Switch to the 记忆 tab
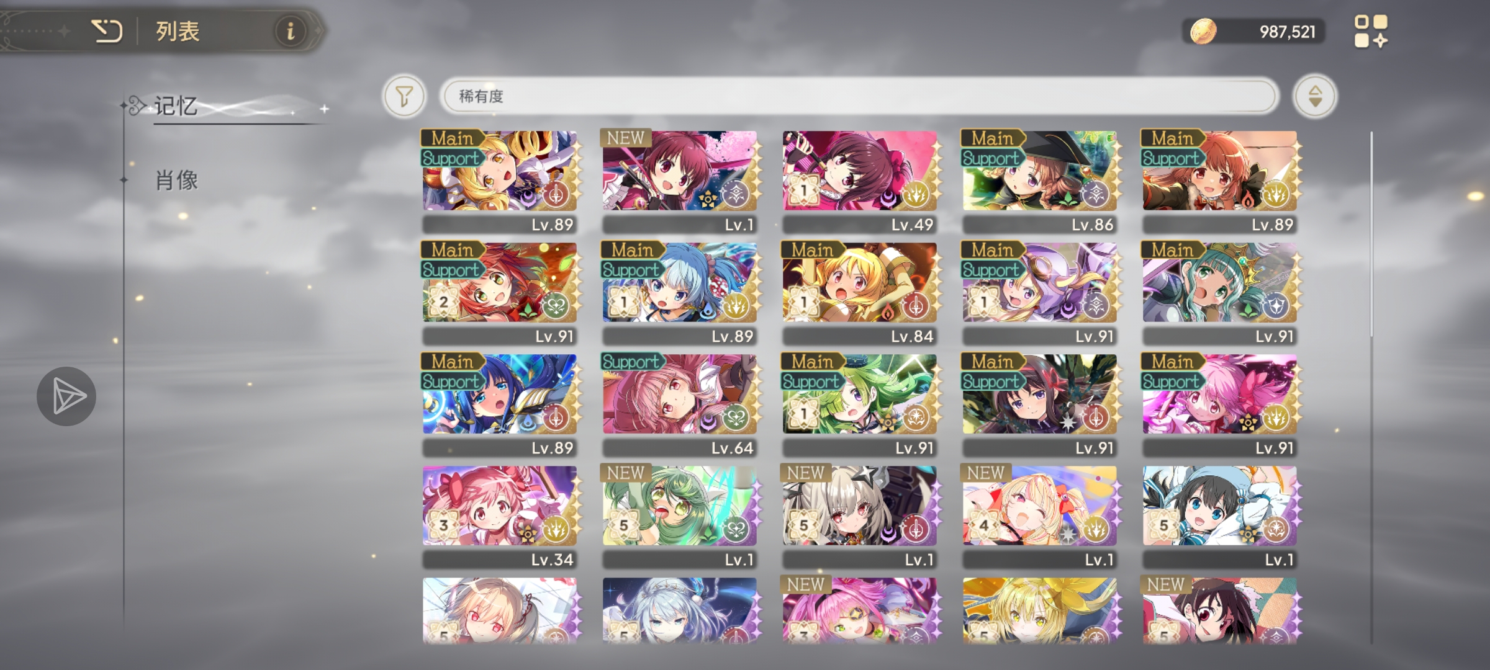Viewport: 1490px width, 670px height. pyautogui.click(x=176, y=107)
